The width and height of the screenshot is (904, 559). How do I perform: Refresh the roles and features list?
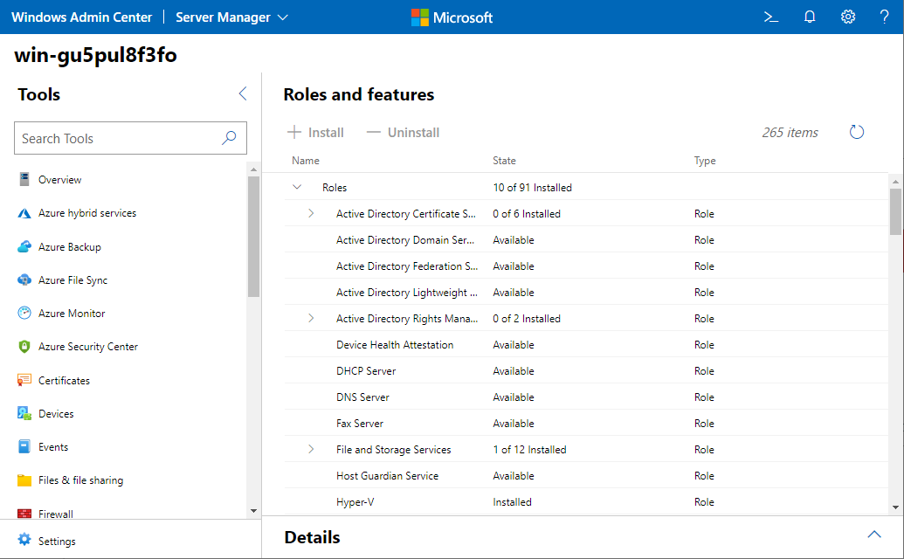pos(857,133)
